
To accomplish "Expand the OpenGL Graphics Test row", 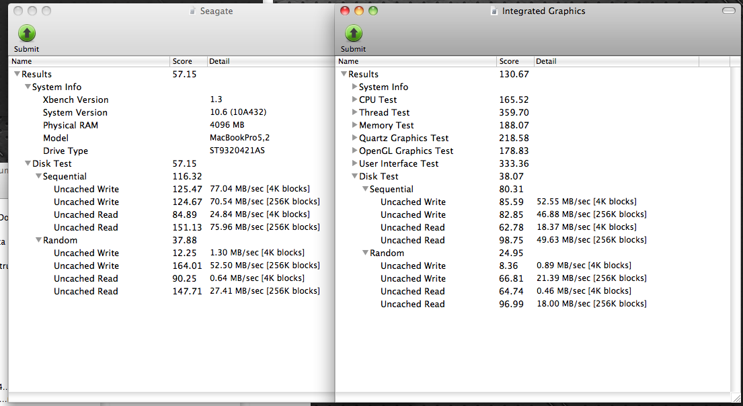I will [x=354, y=151].
